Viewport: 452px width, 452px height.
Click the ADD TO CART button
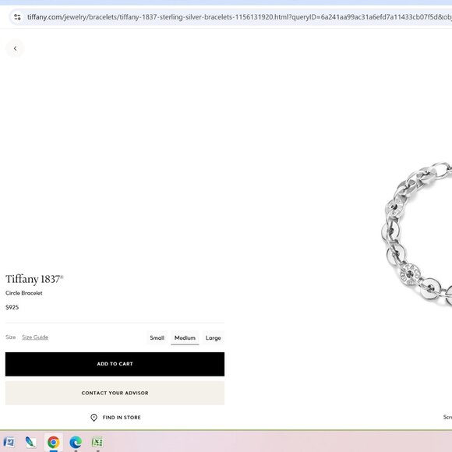pyautogui.click(x=115, y=364)
